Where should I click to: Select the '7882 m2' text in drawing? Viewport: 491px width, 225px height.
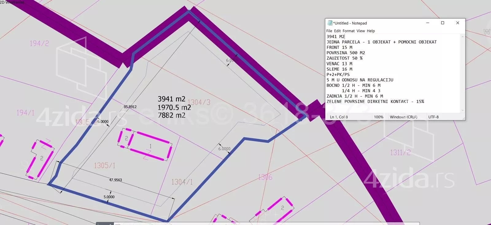click(172, 115)
